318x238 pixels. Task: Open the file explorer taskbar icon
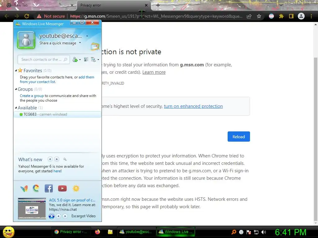[x=110, y=232]
